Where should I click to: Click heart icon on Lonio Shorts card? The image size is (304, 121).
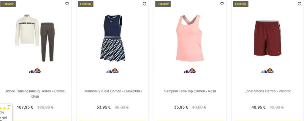coord(299,4)
